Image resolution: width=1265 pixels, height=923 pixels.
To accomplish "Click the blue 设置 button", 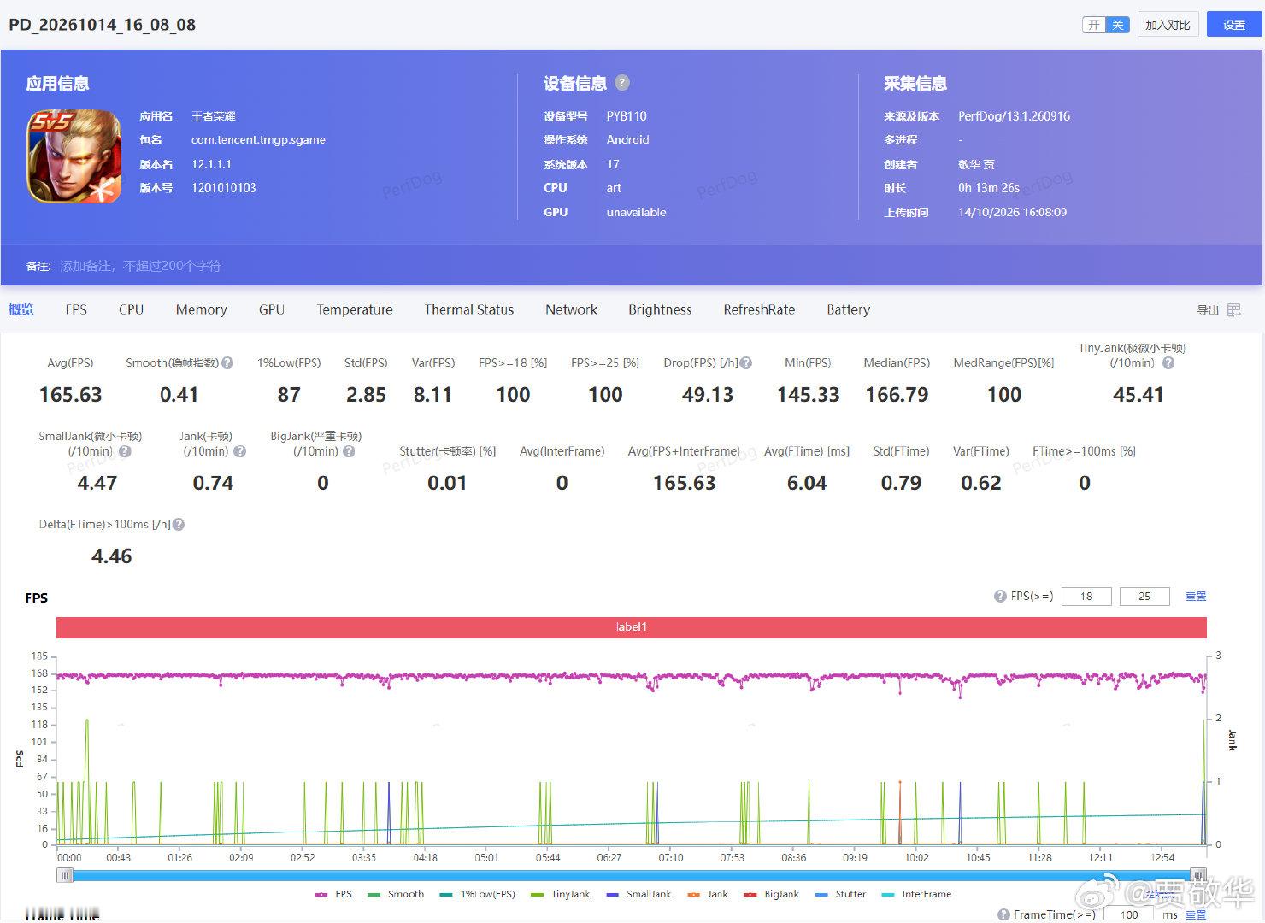I will click(1234, 25).
